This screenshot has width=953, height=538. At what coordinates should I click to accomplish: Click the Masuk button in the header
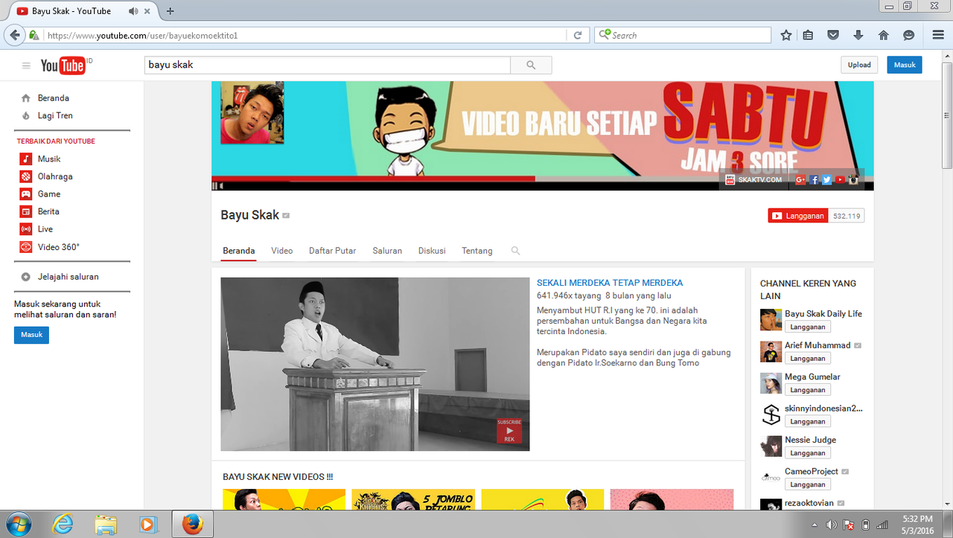(x=905, y=65)
